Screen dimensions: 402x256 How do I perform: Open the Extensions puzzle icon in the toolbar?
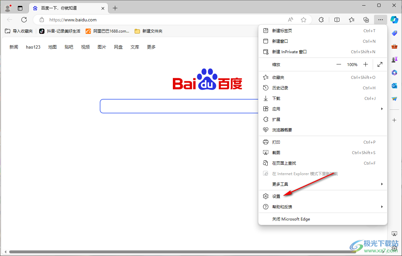click(321, 20)
